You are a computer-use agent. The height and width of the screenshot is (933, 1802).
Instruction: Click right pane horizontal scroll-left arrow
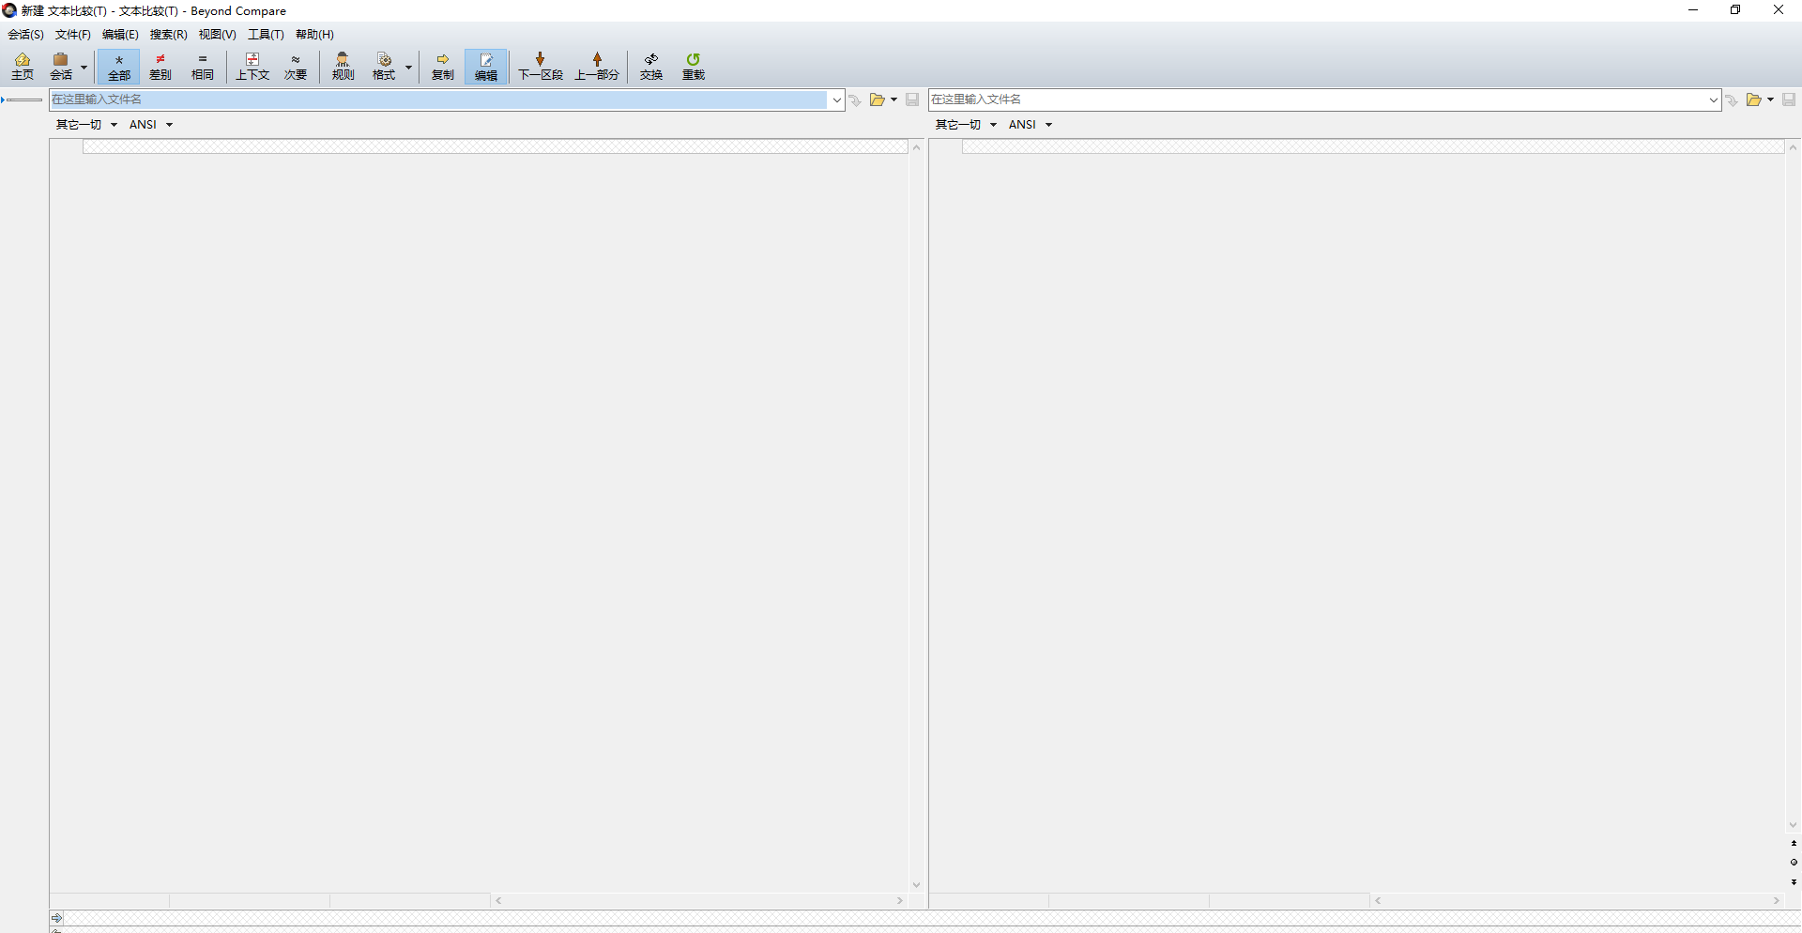coord(1378,900)
